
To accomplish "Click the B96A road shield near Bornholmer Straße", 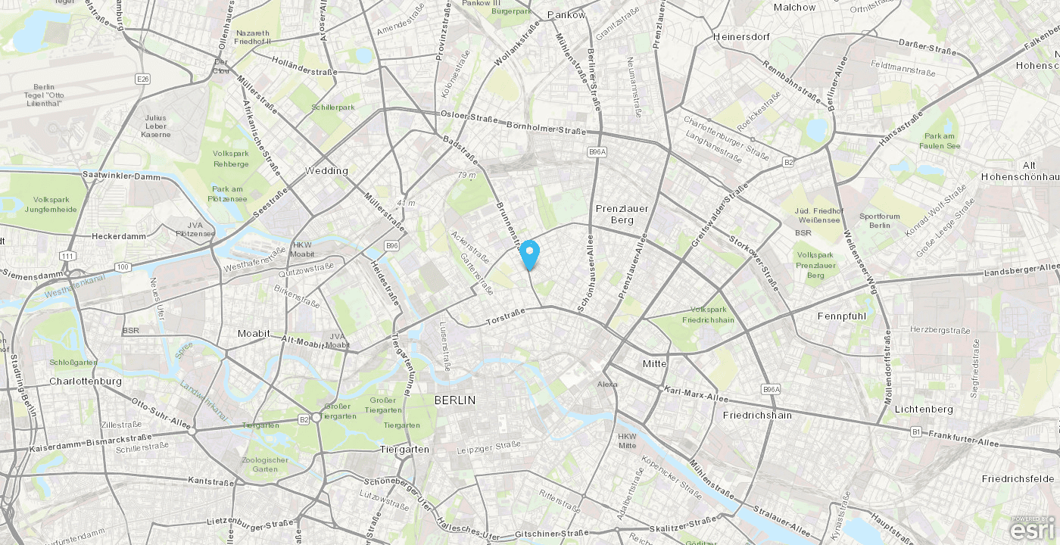I will (x=597, y=152).
